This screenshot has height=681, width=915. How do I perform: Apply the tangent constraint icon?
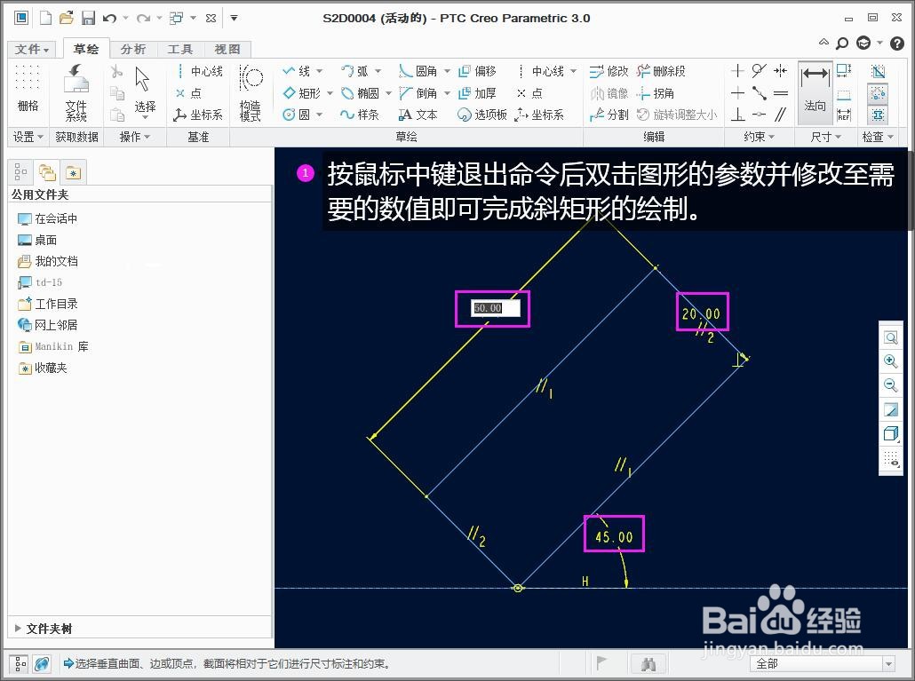[x=759, y=71]
